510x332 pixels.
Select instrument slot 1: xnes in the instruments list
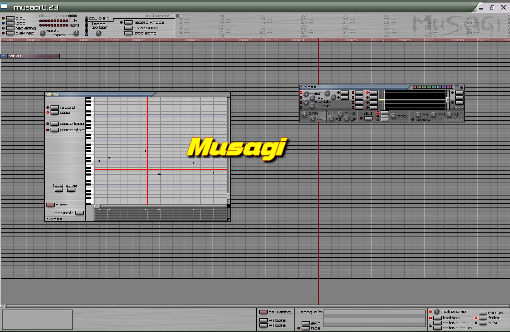[186, 16]
